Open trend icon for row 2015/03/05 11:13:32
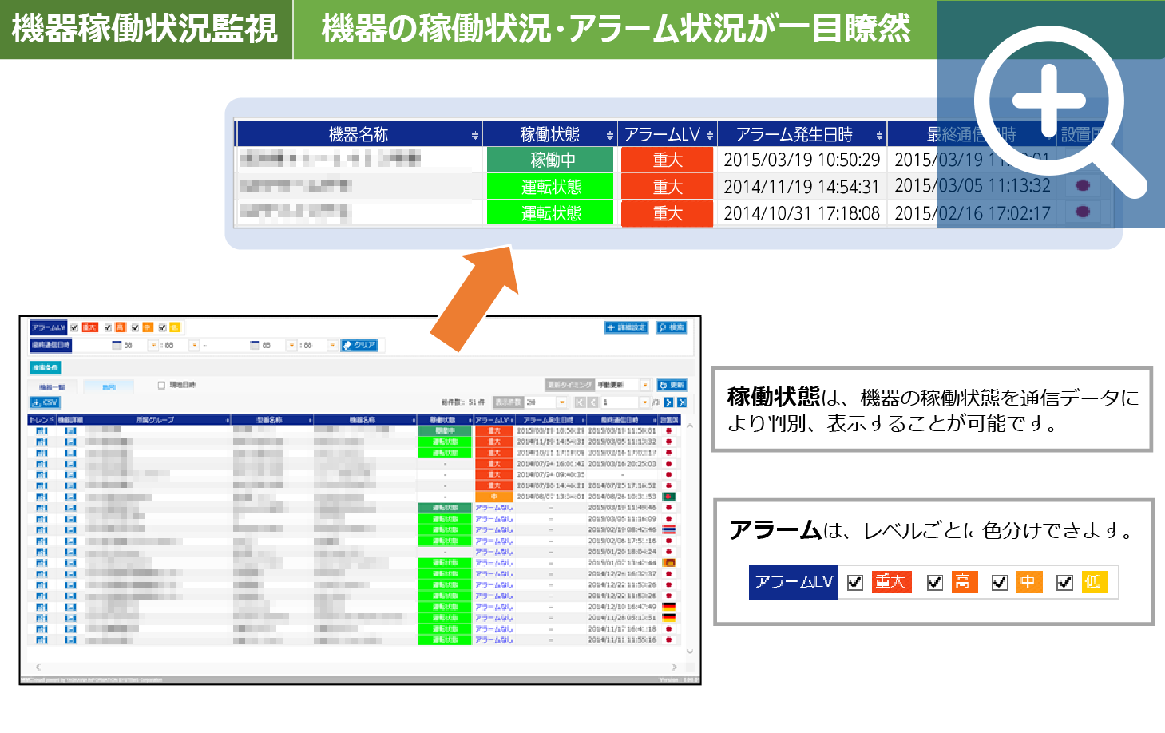Viewport: 1165px width, 733px height. [42, 442]
